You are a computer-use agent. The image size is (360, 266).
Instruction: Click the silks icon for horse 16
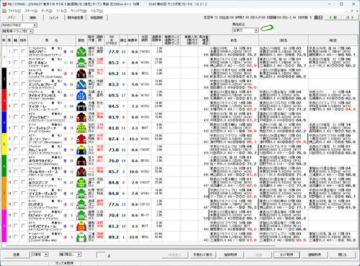coord(81,215)
